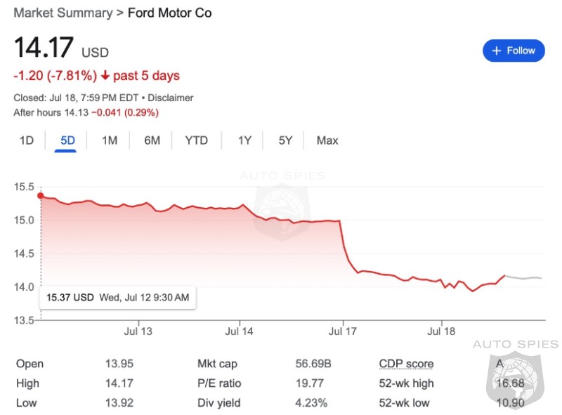The height and width of the screenshot is (415, 562).
Task: Click the red start-point marker on chart
Action: (41, 196)
